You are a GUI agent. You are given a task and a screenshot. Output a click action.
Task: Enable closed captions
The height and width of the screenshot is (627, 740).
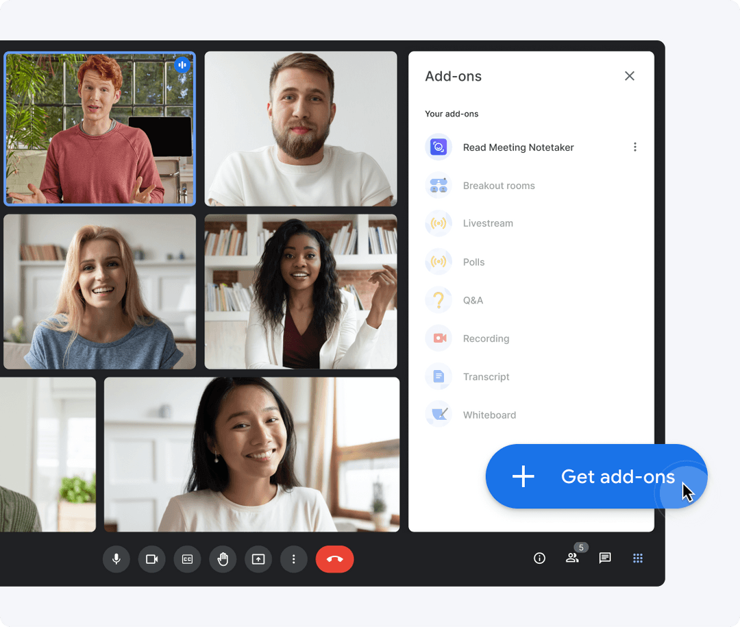point(187,559)
